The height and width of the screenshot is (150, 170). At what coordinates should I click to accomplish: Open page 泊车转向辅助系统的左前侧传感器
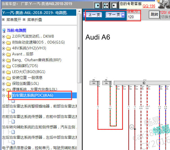coord(39,127)
